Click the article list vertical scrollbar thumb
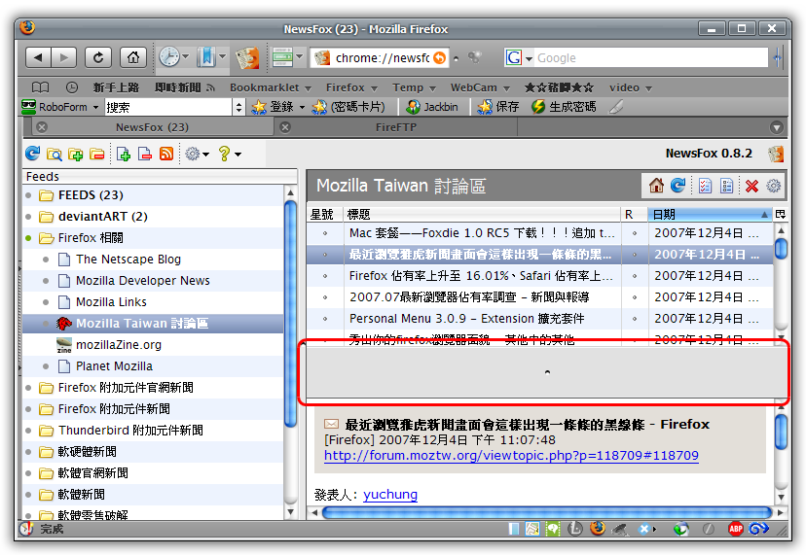Screen dimensions: 806x555 point(782,249)
